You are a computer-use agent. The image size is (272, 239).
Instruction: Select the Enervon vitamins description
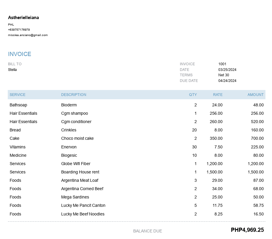pos(69,147)
